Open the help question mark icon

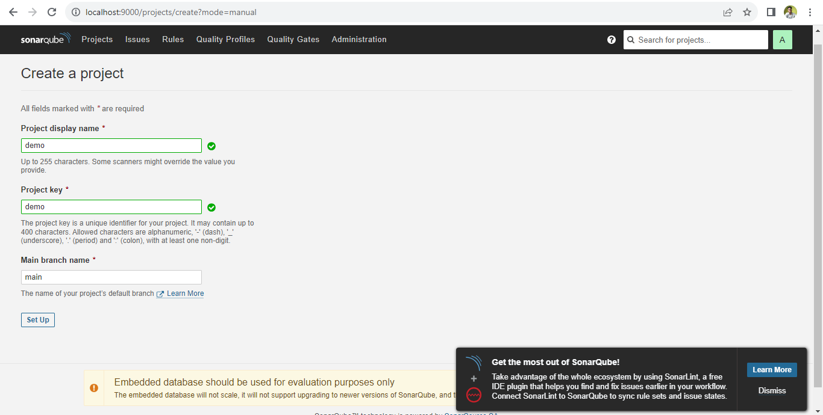click(612, 40)
